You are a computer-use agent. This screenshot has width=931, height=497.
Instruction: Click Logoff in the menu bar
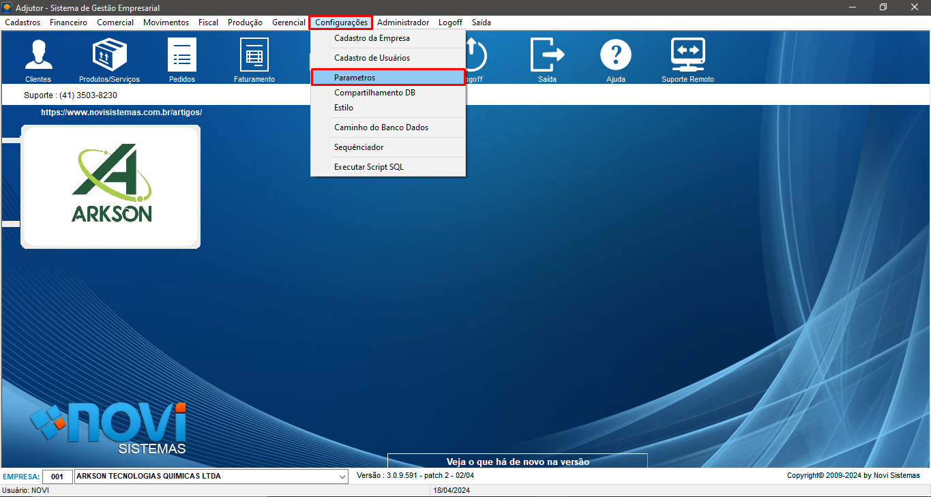450,22
